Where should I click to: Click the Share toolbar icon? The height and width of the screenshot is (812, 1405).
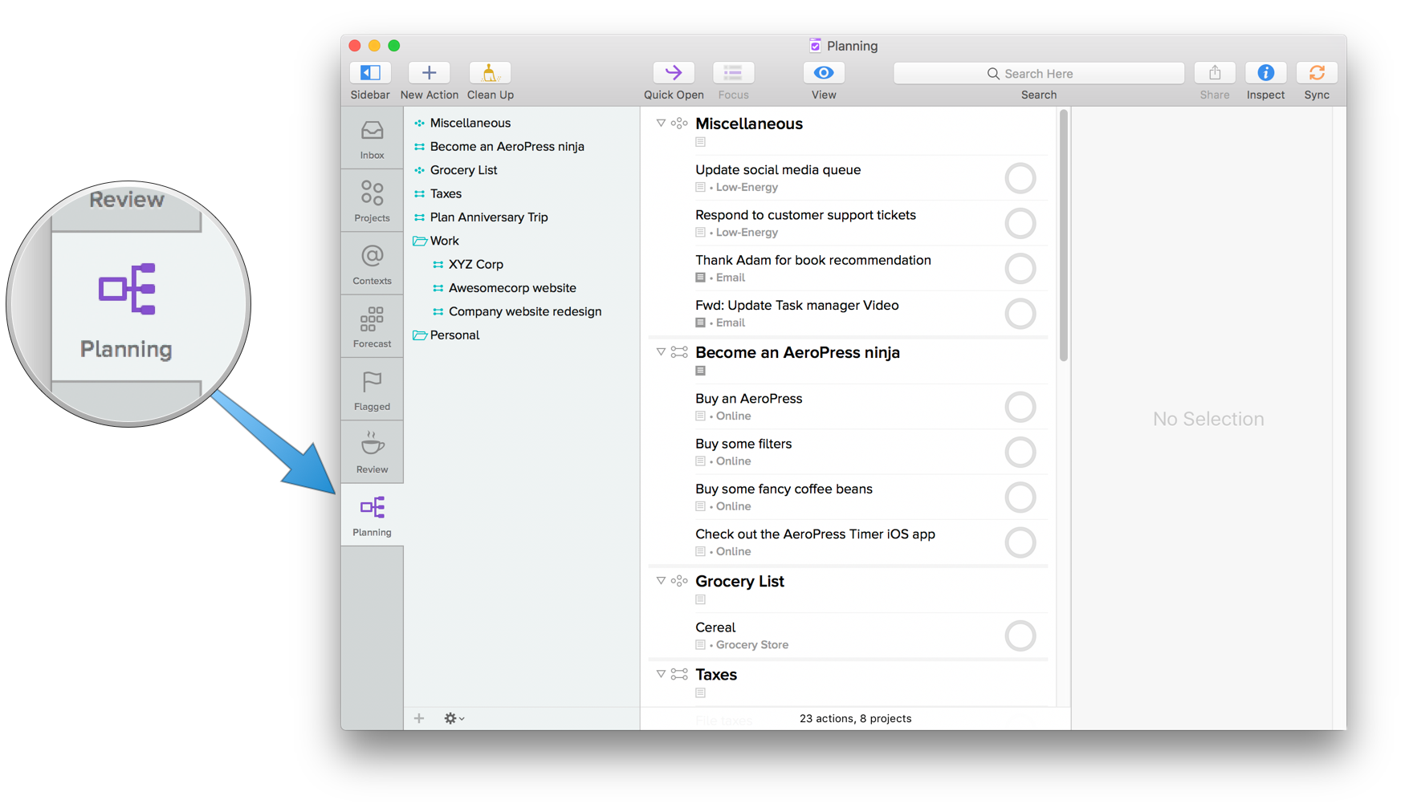point(1215,73)
